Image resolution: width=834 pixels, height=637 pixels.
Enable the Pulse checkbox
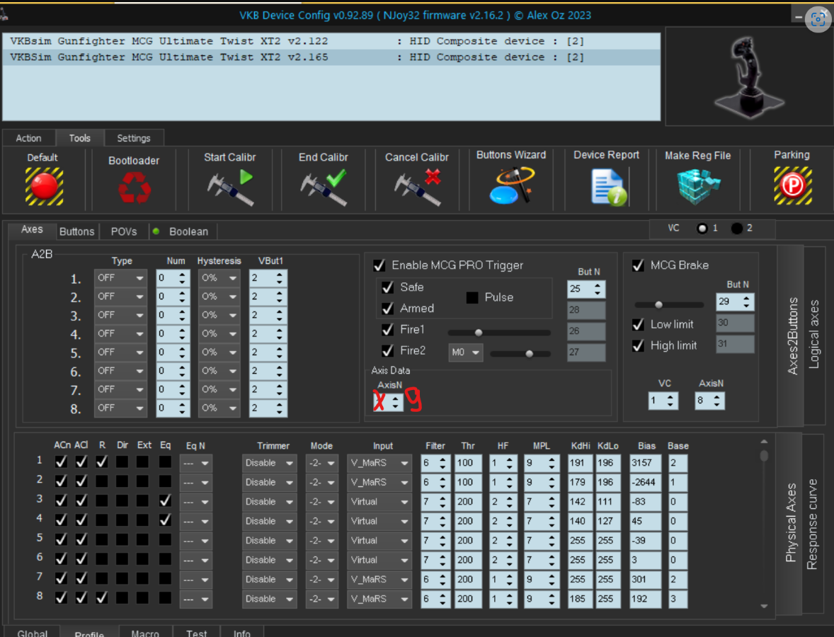tap(472, 298)
